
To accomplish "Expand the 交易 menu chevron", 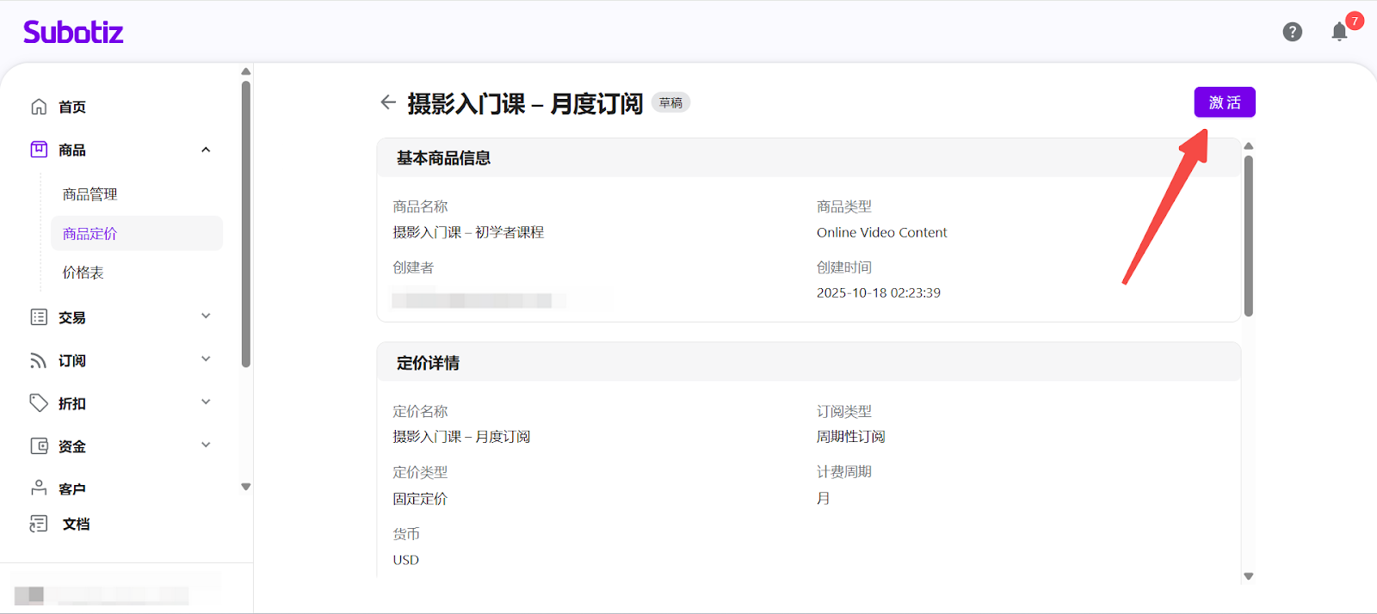I will tap(206, 316).
